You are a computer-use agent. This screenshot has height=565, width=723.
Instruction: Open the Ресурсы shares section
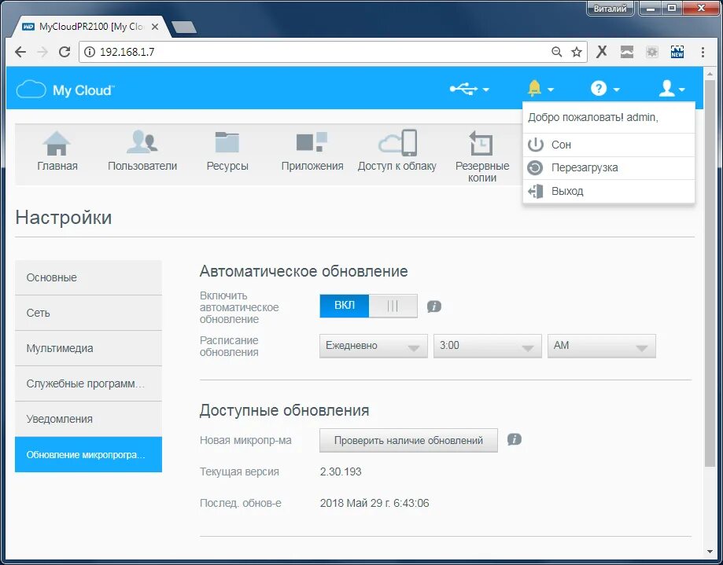[x=227, y=151]
